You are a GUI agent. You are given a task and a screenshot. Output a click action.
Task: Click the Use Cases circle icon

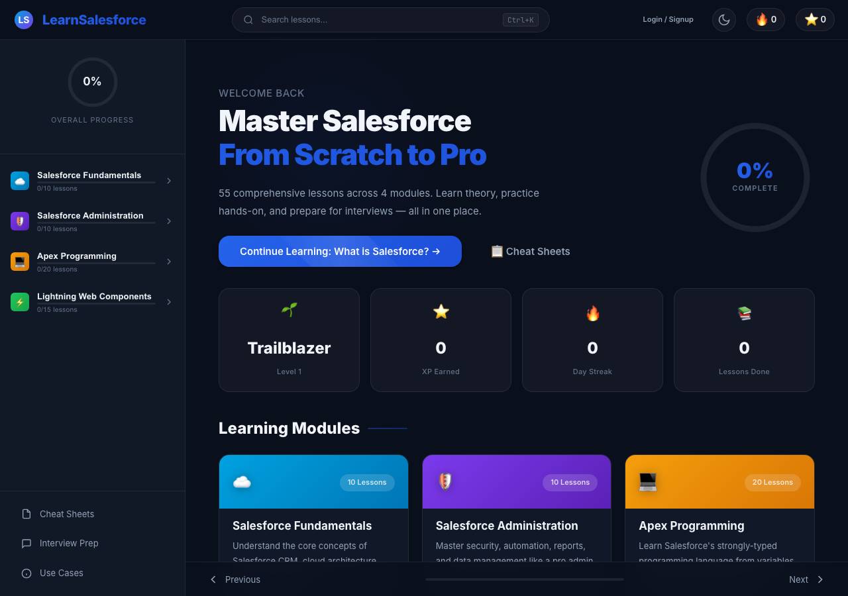click(26, 573)
